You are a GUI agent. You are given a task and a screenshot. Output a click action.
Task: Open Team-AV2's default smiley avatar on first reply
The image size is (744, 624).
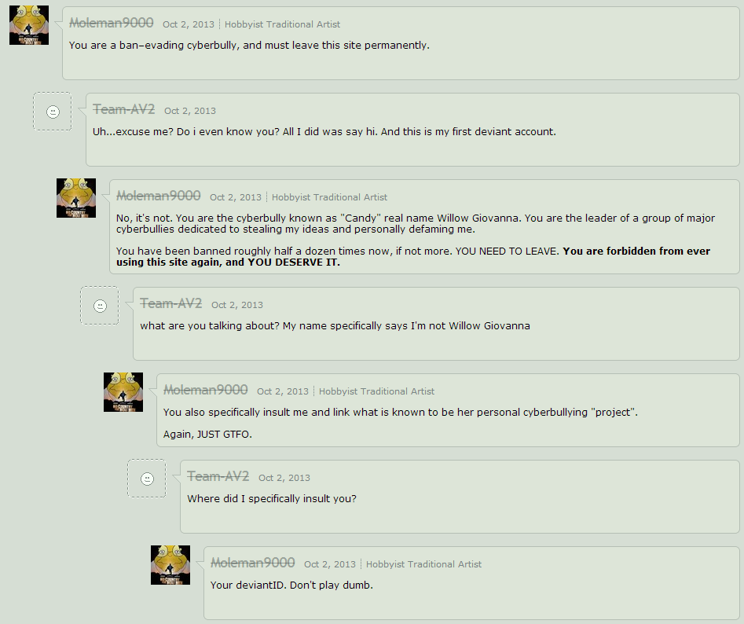(53, 112)
